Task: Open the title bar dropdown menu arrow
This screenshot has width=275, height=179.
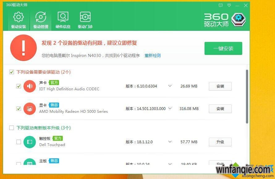Action: tap(229, 5)
